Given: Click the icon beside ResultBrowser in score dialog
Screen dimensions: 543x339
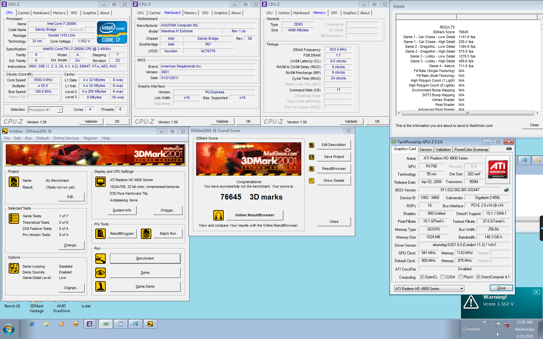Looking at the screenshot, I should [312, 169].
